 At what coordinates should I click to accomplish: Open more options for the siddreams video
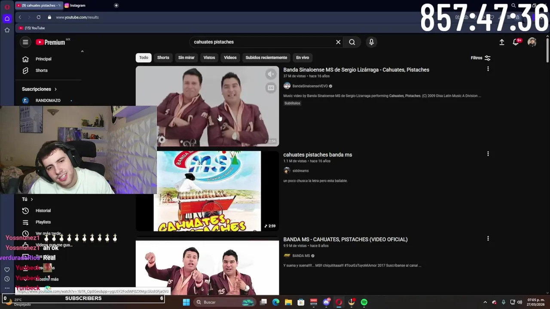coord(488,154)
